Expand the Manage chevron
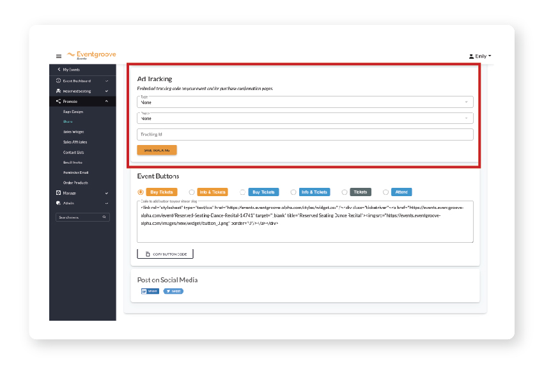 tap(107, 193)
